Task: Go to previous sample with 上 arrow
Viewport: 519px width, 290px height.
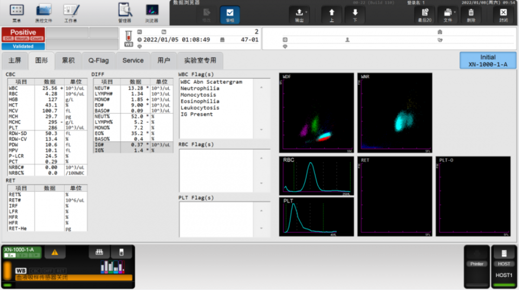Action: coord(332,14)
